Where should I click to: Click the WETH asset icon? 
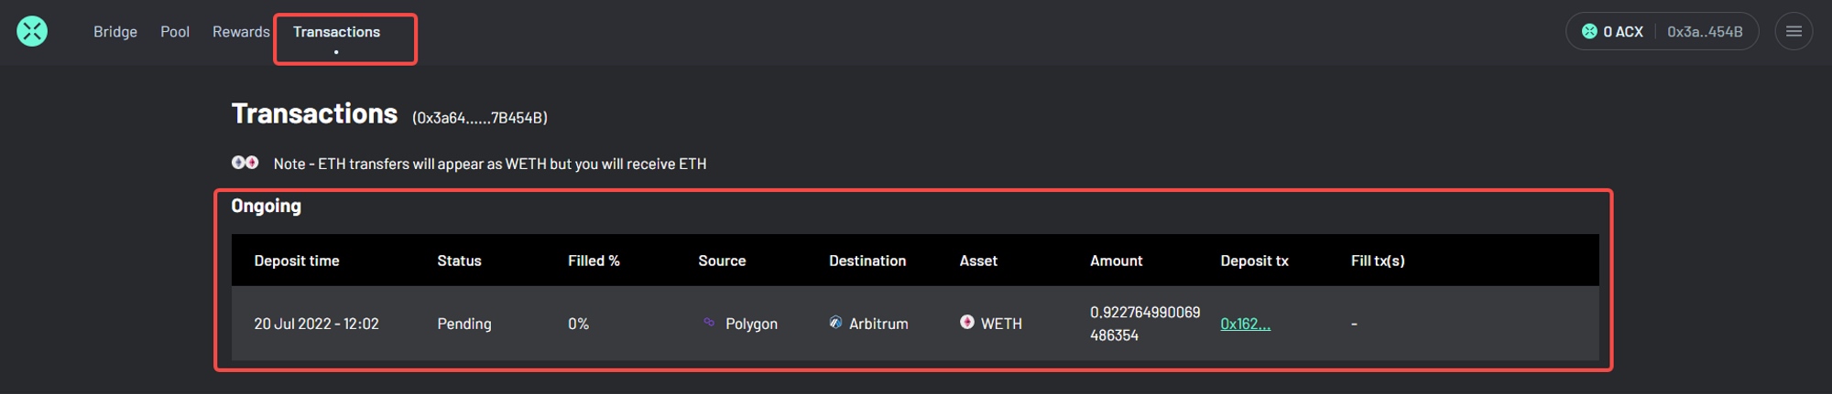pos(966,322)
